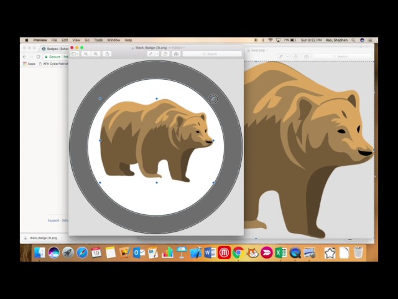Screen dimensions: 398x299
Task: Open Google Chrome from the Dock
Action: pyautogui.click(x=238, y=253)
